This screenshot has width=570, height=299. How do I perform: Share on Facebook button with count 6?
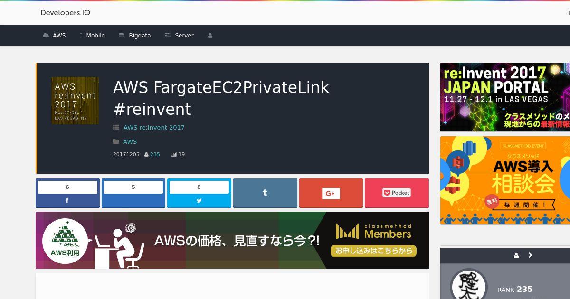click(x=67, y=193)
